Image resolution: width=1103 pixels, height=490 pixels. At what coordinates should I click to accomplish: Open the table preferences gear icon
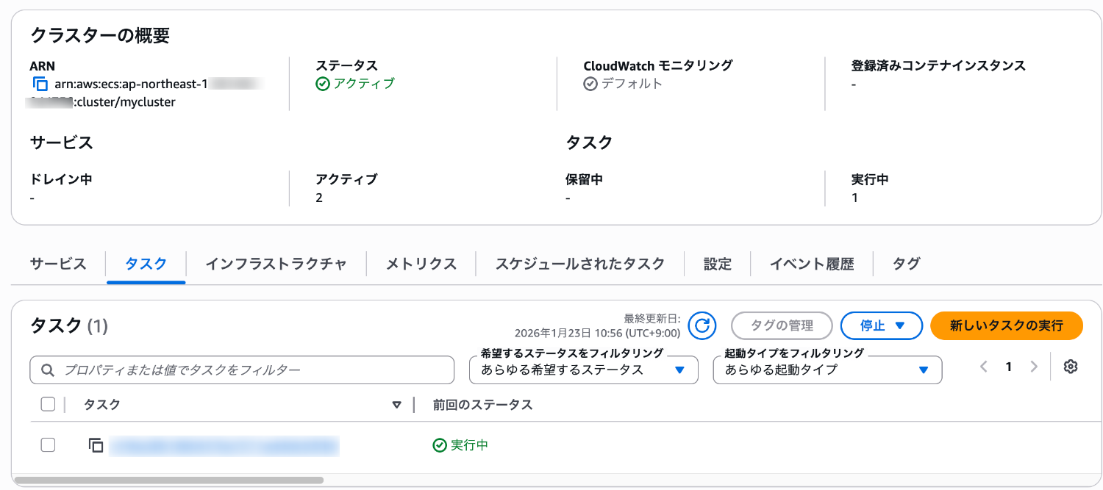pos(1071,366)
